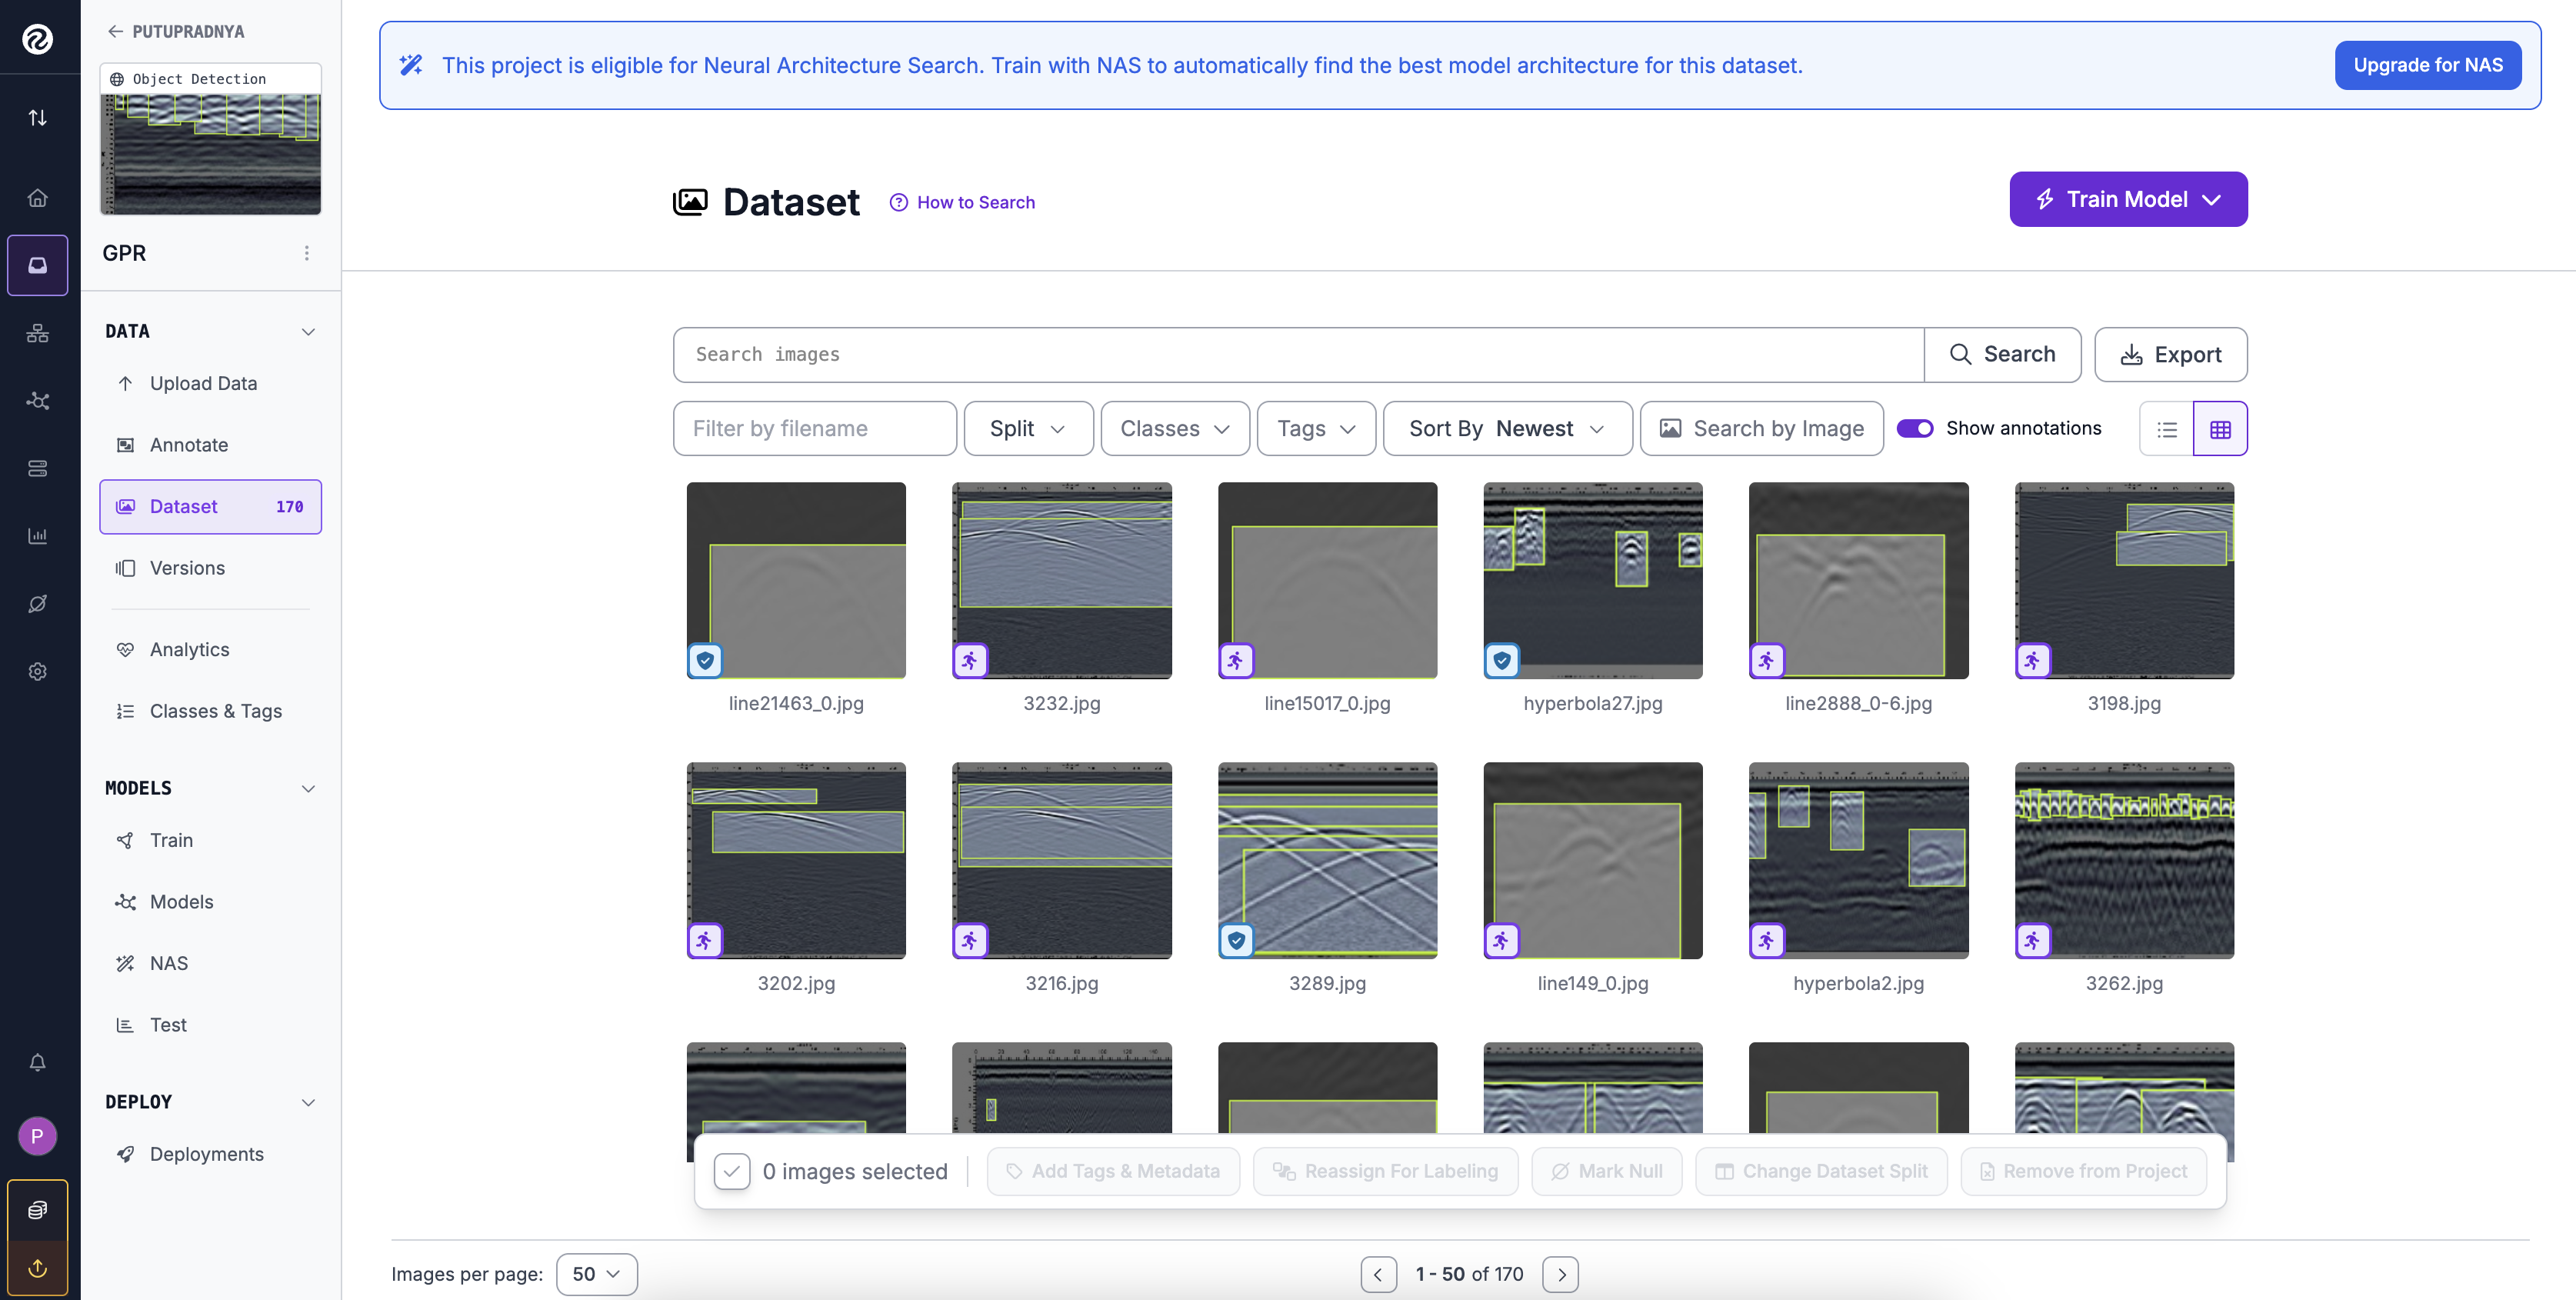The height and width of the screenshot is (1300, 2576).
Task: Open Models under MODELS section
Action: click(211, 902)
